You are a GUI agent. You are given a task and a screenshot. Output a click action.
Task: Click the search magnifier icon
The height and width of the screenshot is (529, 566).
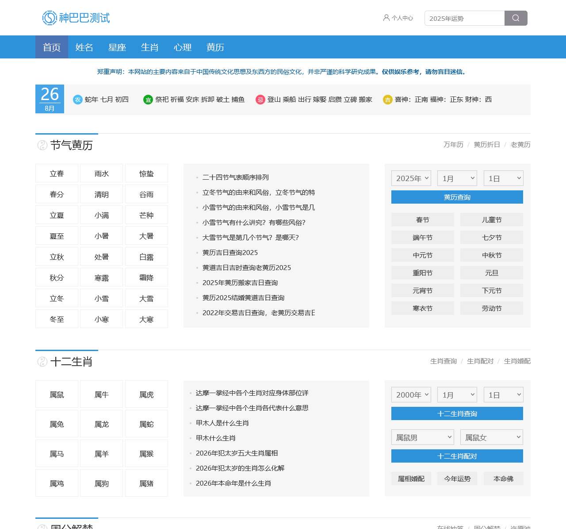tap(516, 18)
